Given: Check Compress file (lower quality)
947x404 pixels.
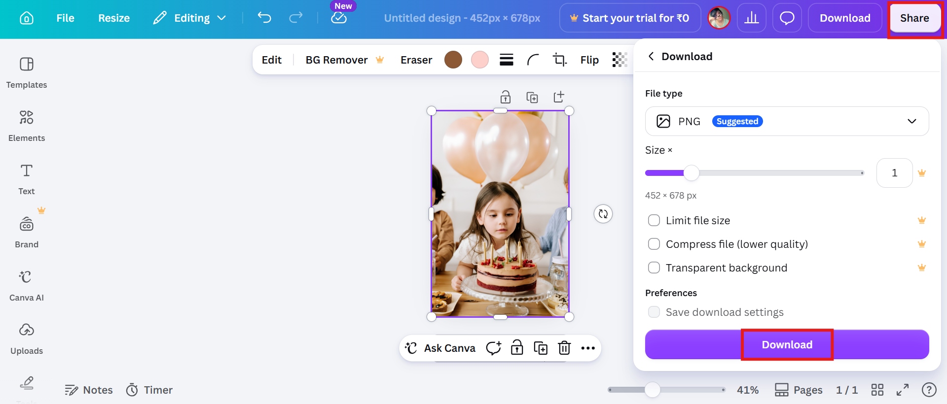Looking at the screenshot, I should click(x=654, y=244).
